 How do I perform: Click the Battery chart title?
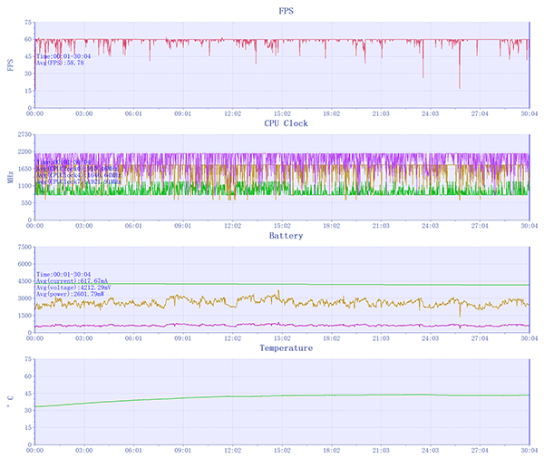[286, 235]
